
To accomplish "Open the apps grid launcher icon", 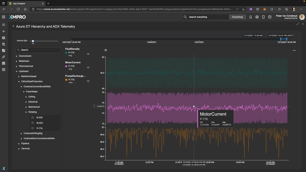I will (x=4, y=17).
